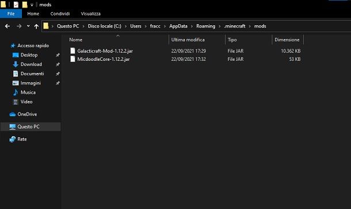Open Video in the sidebar
This screenshot has width=351, height=209.
[x=26, y=102]
